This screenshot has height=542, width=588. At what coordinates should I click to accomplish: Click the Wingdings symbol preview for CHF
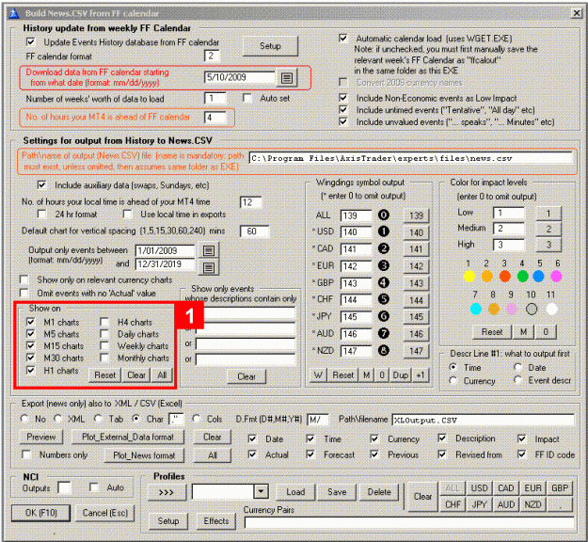(383, 299)
